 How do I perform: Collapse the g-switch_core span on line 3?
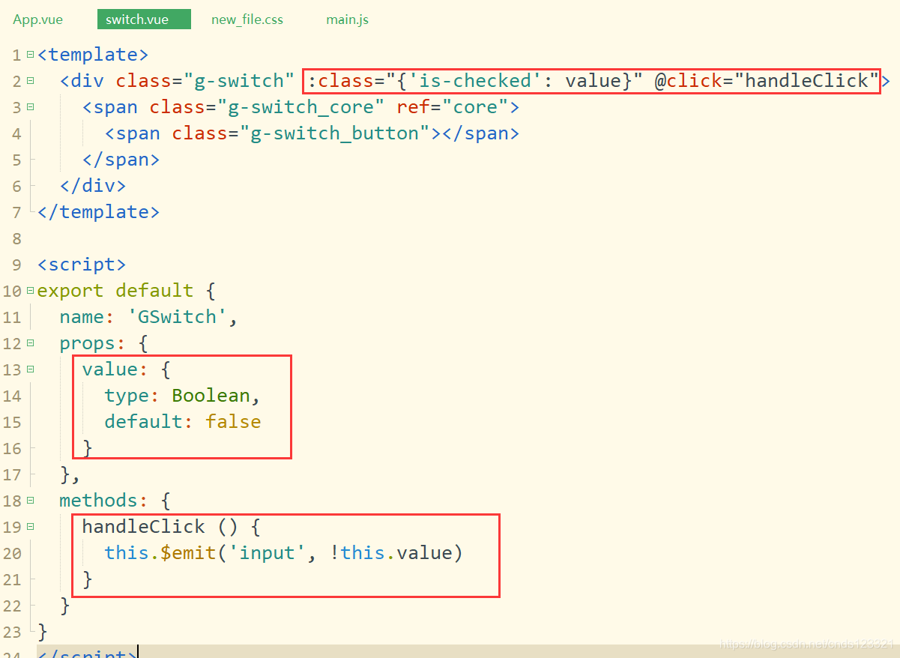click(30, 107)
